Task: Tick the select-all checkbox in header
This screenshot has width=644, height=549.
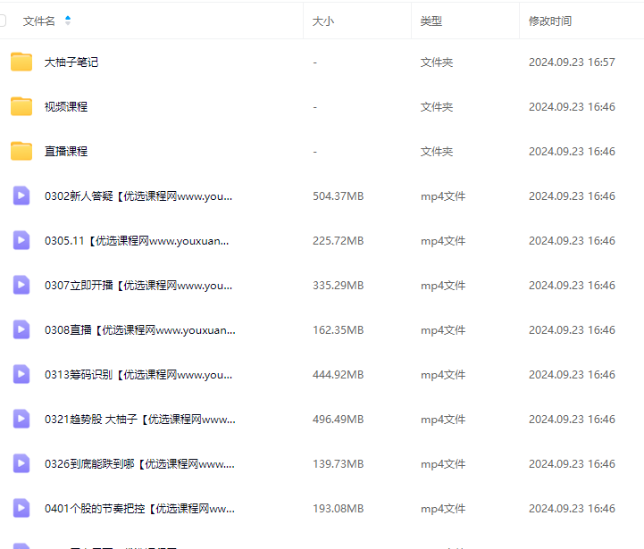Action: pyautogui.click(x=2, y=21)
